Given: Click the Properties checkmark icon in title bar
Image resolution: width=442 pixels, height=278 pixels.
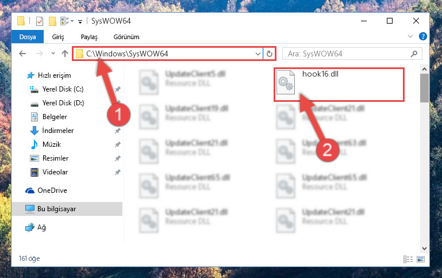Looking at the screenshot, I should [x=40, y=21].
